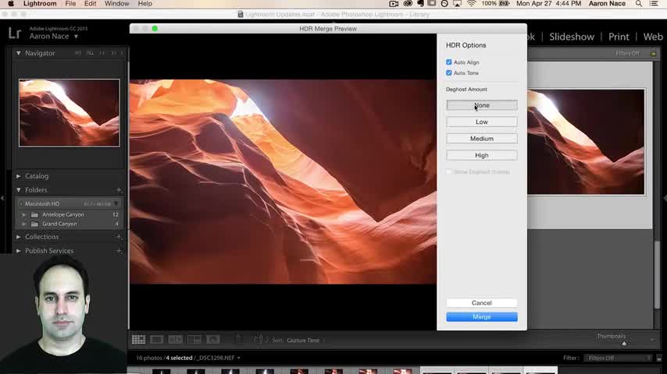
Task: Click screen recording camera menu bar icon
Action: (394, 4)
